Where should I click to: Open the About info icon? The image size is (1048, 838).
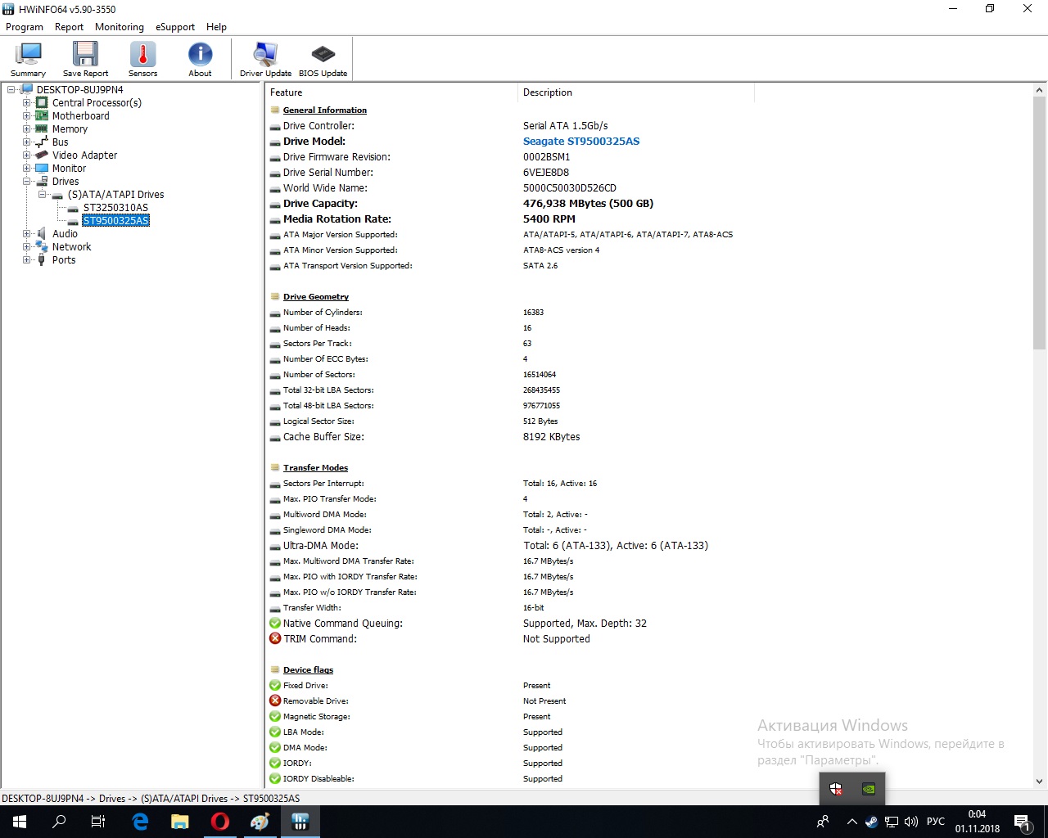tap(200, 59)
